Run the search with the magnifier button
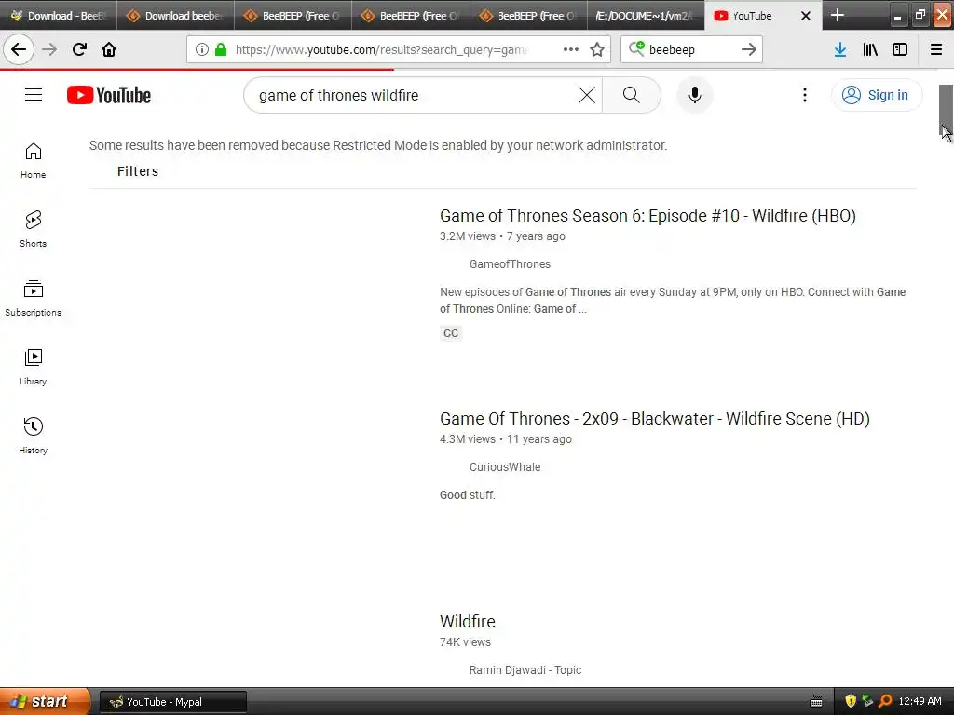Screen dimensions: 954x715 tap(632, 96)
